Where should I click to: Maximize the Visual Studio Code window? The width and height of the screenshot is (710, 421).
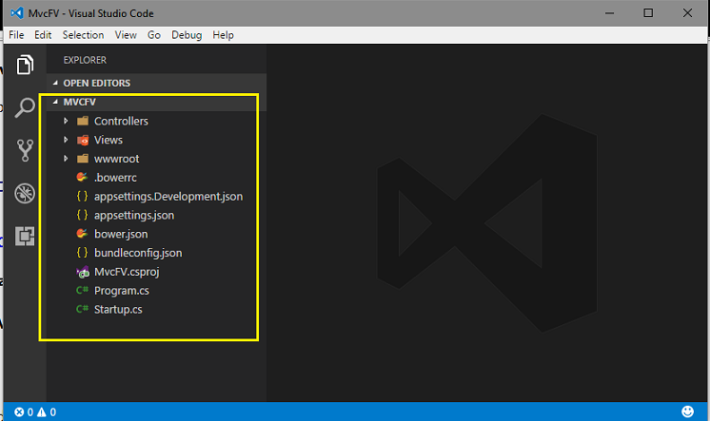pyautogui.click(x=648, y=13)
